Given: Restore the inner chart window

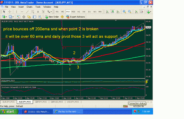Looking at the screenshot, I should (x=148, y=7).
